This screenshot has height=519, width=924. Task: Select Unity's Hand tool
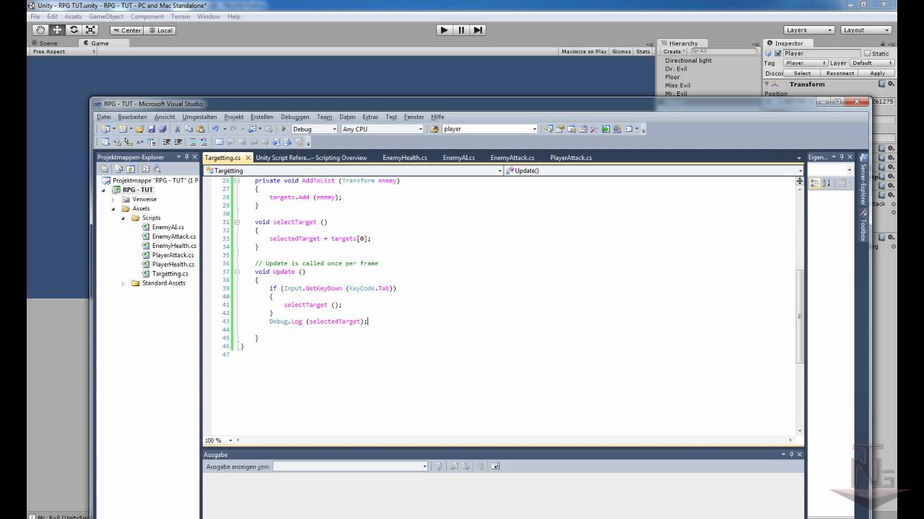point(40,30)
